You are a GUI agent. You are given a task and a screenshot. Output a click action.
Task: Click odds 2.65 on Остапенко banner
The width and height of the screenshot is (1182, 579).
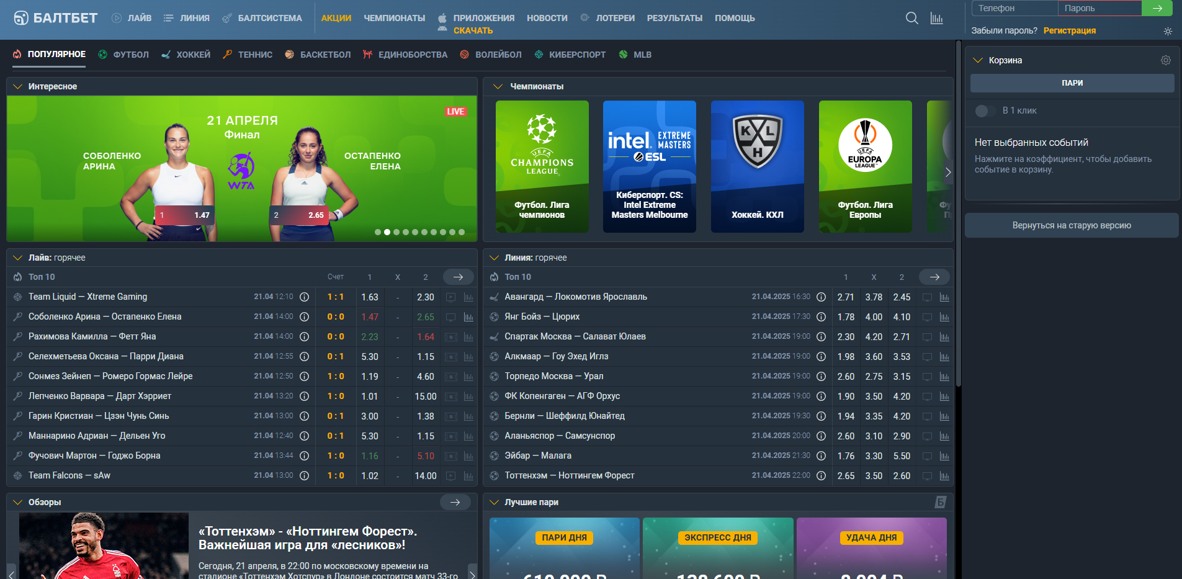(x=299, y=215)
